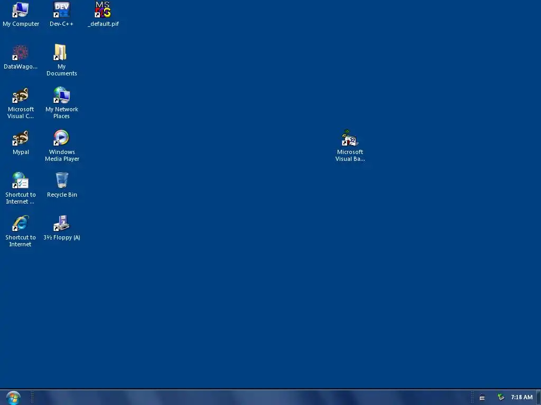Select the My Computer desktop icon
The height and width of the screenshot is (405, 541).
(21, 14)
